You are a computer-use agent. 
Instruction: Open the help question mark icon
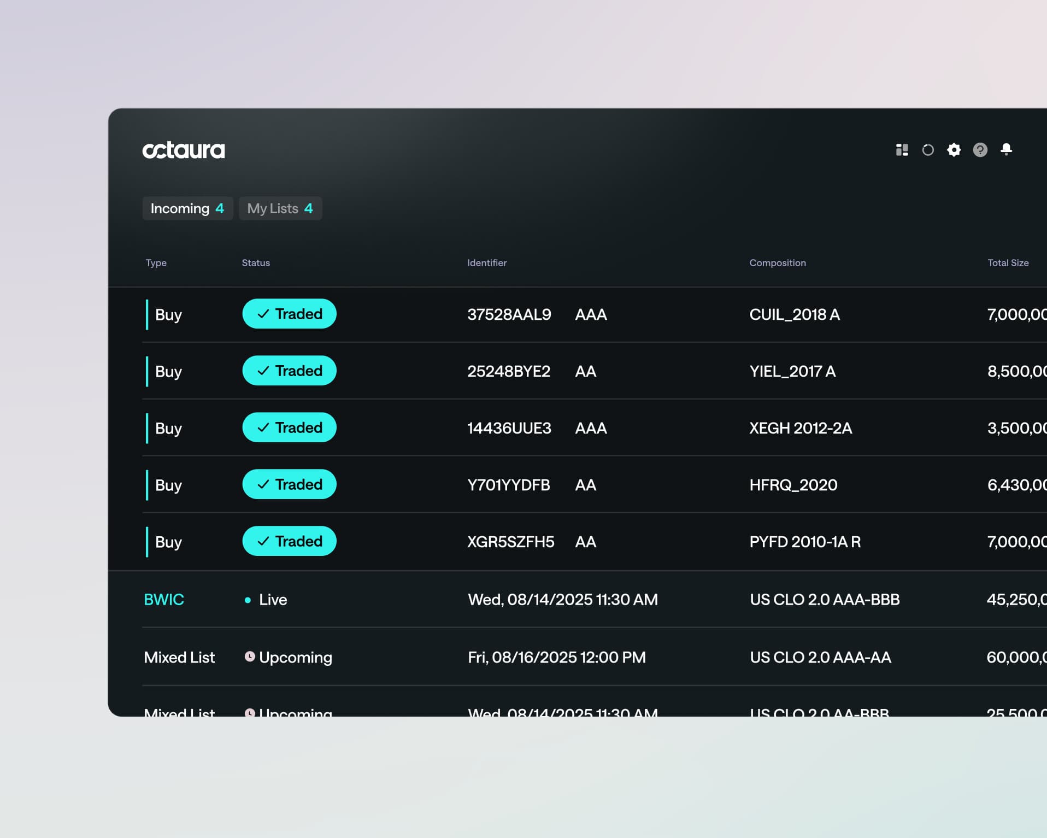point(980,150)
